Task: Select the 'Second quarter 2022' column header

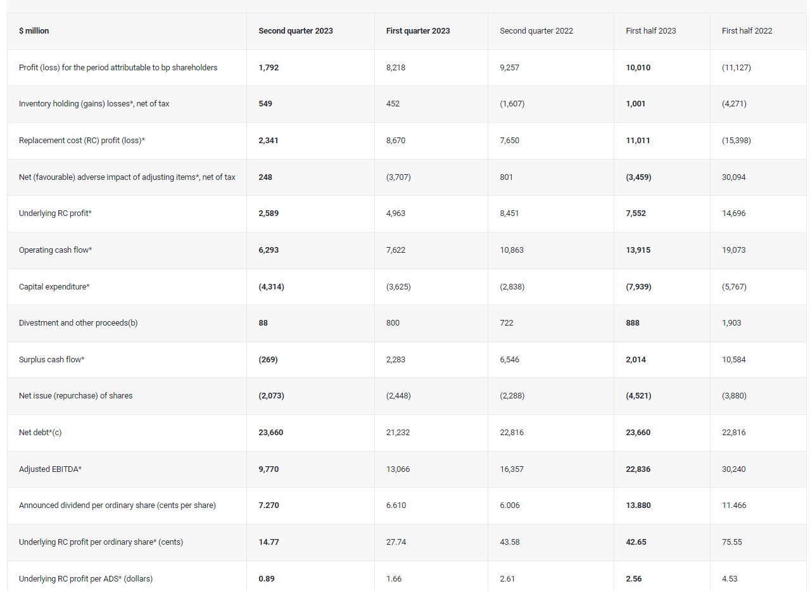Action: (x=536, y=31)
